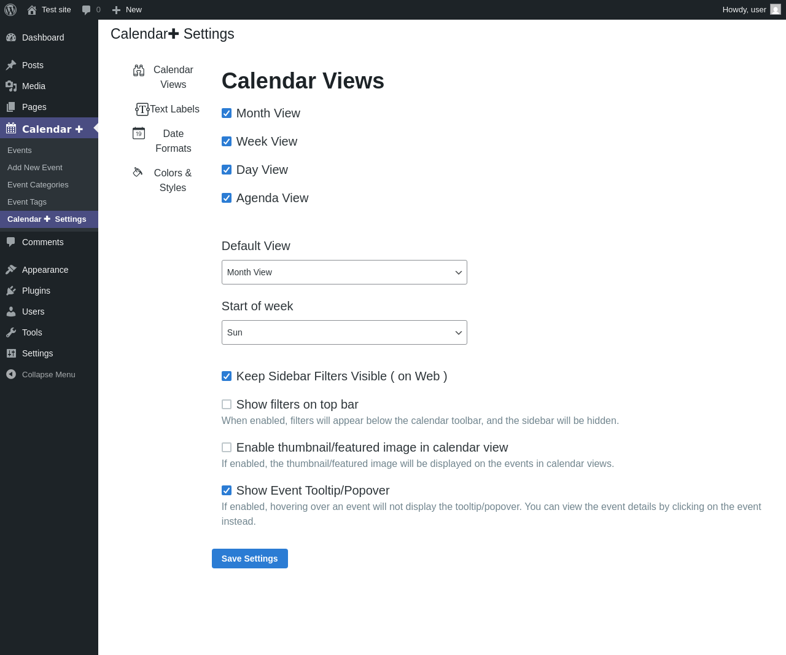Click the New link in admin bar
This screenshot has height=655, width=786.
(134, 10)
